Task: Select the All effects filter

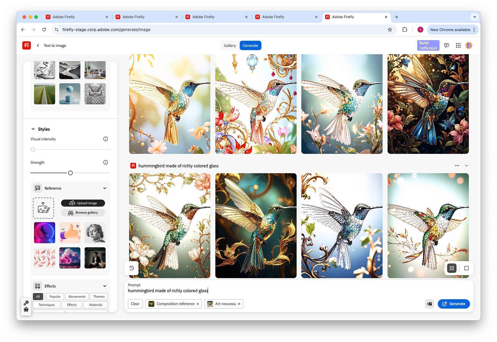Action: tap(38, 297)
